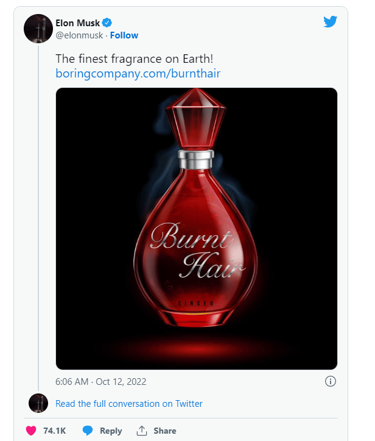Click the blue verified badge
The height and width of the screenshot is (441, 375).
point(107,23)
